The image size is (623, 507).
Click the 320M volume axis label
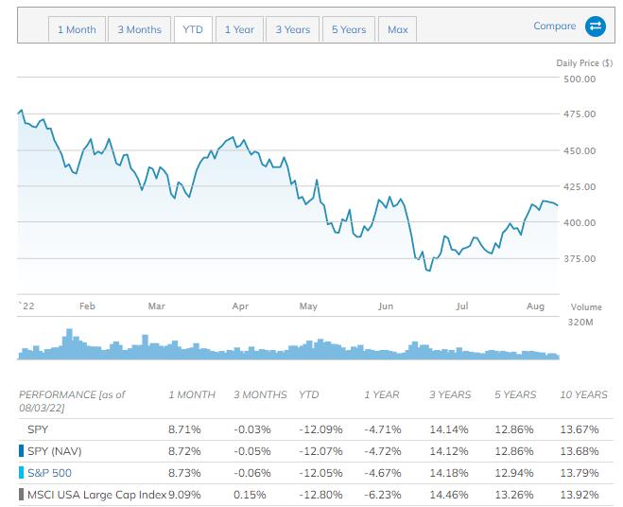point(580,323)
